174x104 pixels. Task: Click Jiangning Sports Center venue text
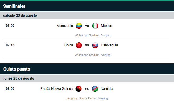pos(87,98)
